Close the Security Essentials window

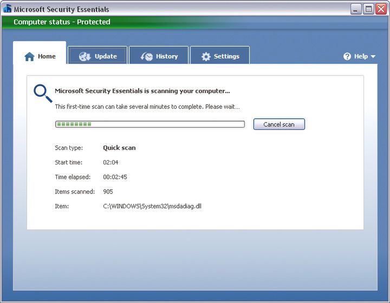click(x=381, y=9)
